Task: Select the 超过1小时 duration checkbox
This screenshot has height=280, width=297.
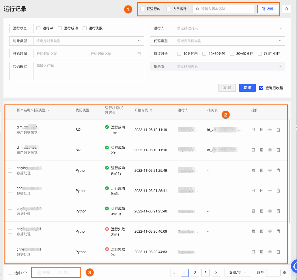Action: 260,54
